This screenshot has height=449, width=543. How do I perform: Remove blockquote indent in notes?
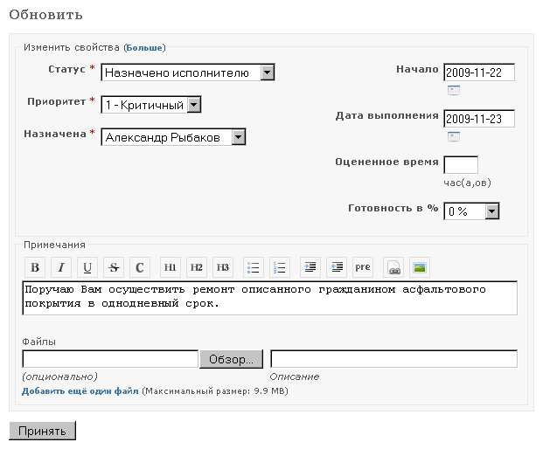click(337, 267)
